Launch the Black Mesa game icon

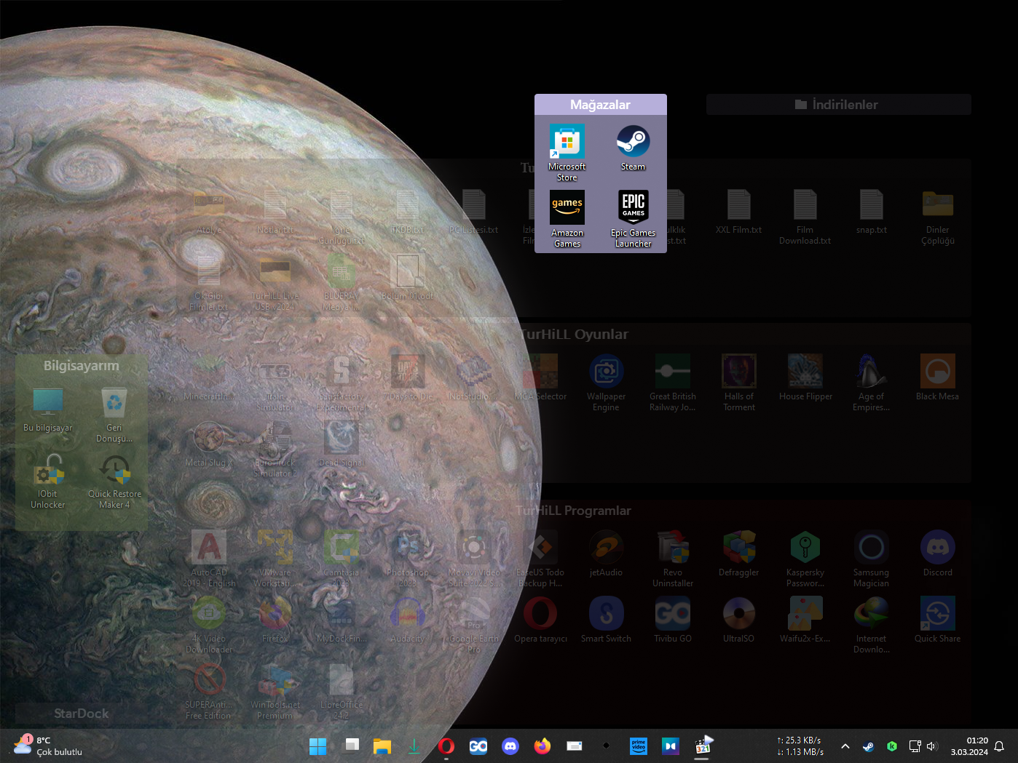[x=937, y=377]
